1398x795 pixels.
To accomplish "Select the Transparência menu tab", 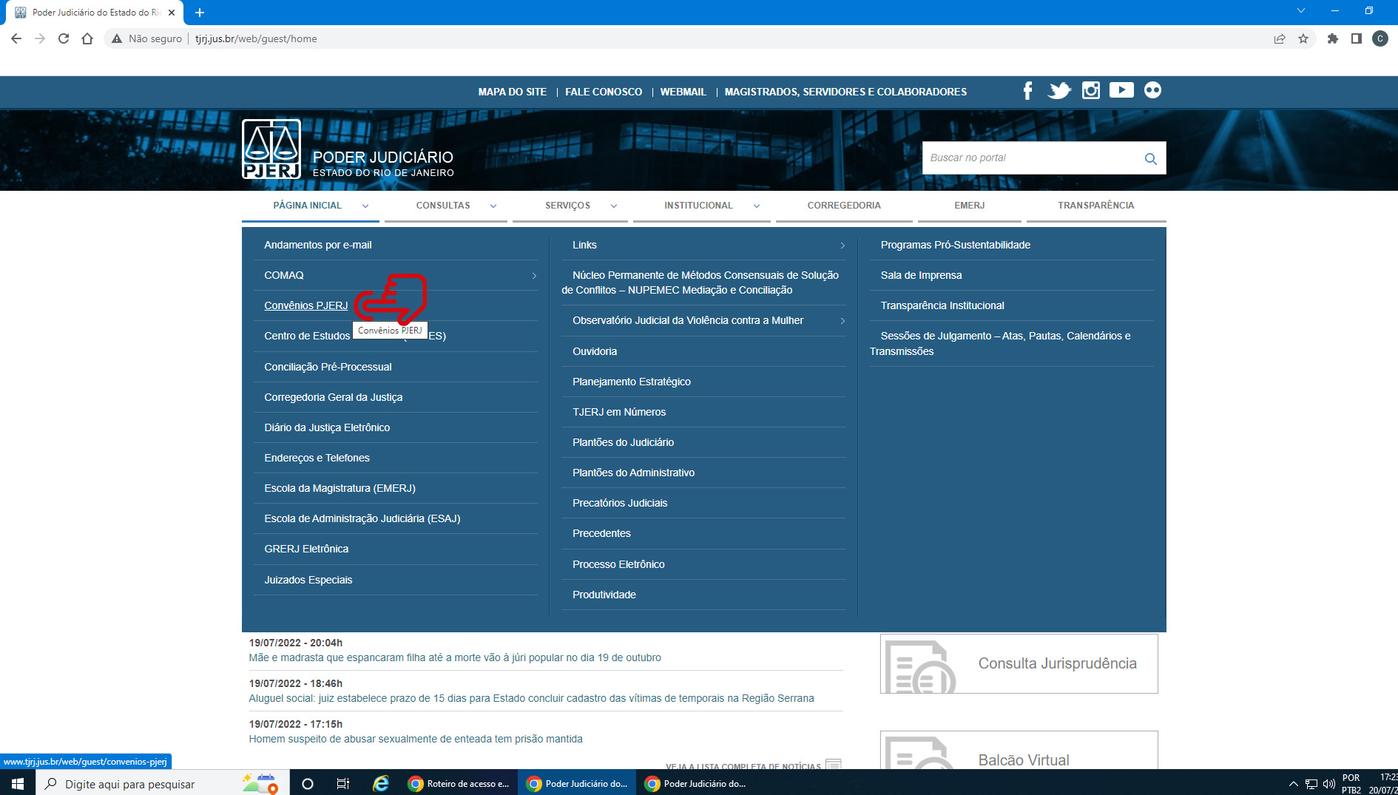I will click(x=1095, y=206).
